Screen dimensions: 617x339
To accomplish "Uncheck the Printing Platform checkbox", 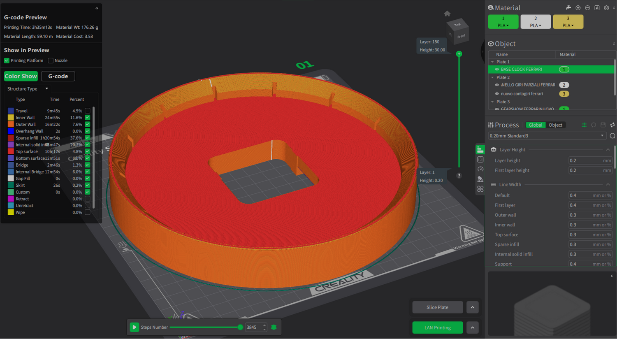I will click(x=7, y=60).
